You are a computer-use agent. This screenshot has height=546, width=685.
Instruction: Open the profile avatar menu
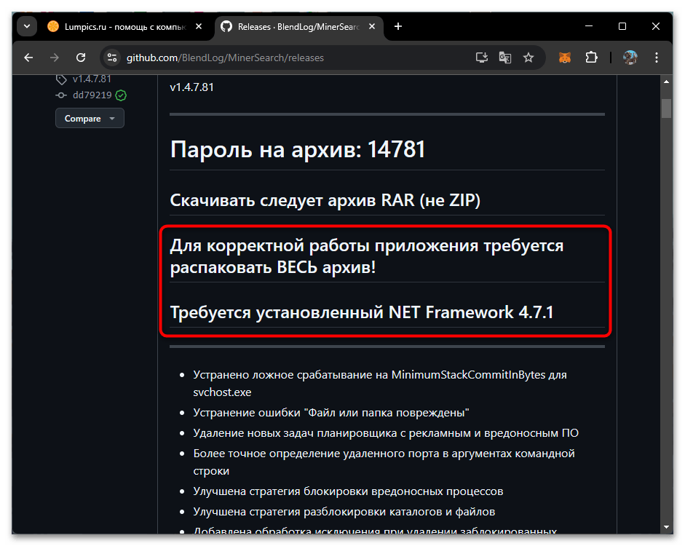pyautogui.click(x=630, y=58)
